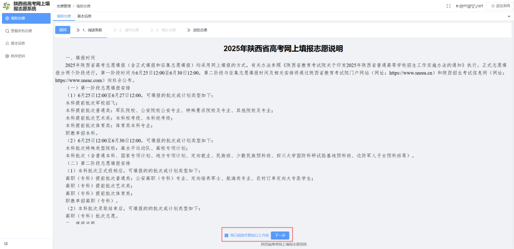This screenshot has width=514, height=249.
Task: Click the gear icon beside 填报志愿
Action: (x=7, y=18)
